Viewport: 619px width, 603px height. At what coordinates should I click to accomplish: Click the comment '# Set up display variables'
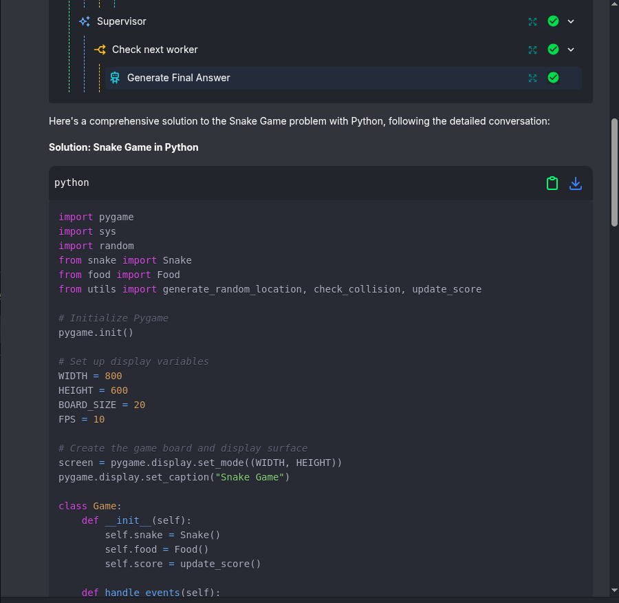tap(133, 361)
